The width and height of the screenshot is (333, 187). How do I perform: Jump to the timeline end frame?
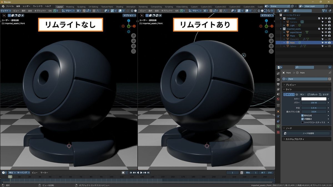coord(148,173)
